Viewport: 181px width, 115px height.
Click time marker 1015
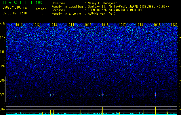point(88,25)
